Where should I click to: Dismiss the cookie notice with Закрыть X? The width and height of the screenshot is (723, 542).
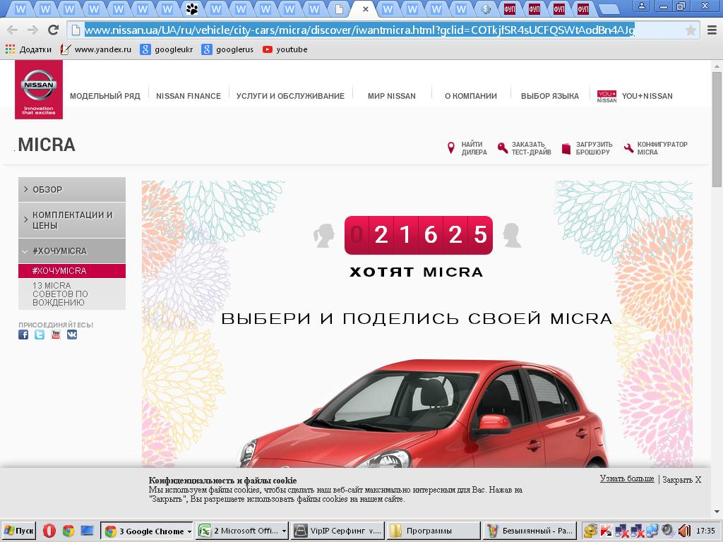point(681,479)
